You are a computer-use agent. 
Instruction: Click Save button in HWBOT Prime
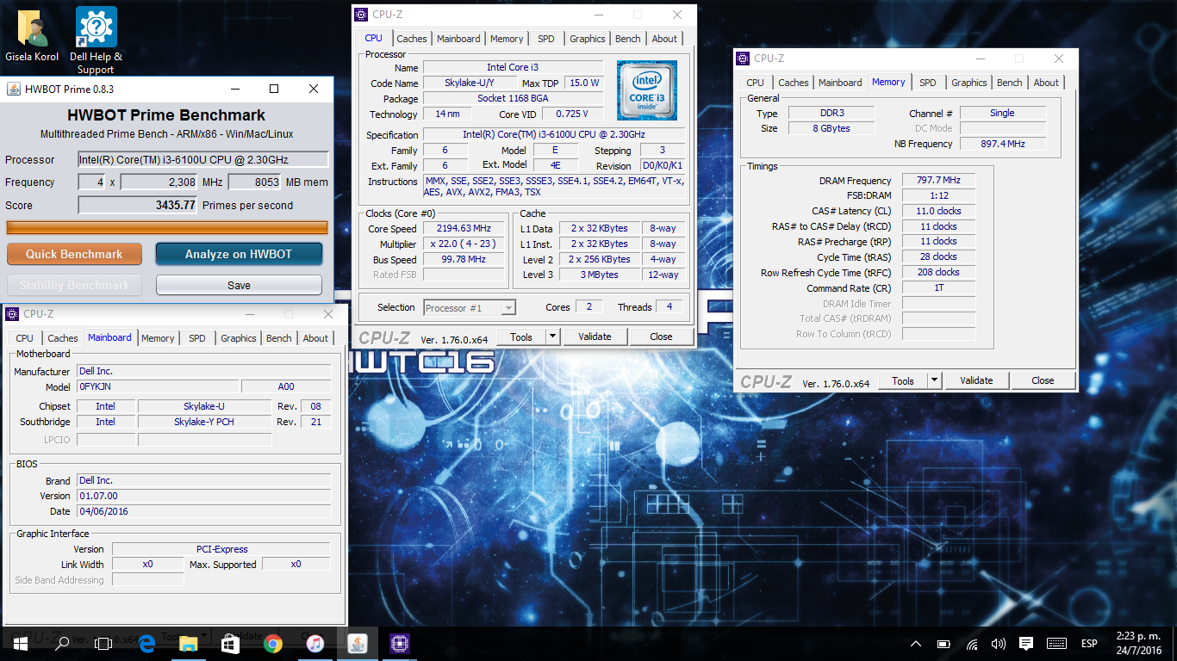coord(239,285)
